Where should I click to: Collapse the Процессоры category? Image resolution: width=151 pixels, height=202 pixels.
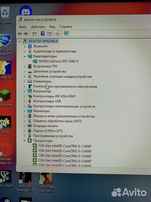(x=24, y=141)
